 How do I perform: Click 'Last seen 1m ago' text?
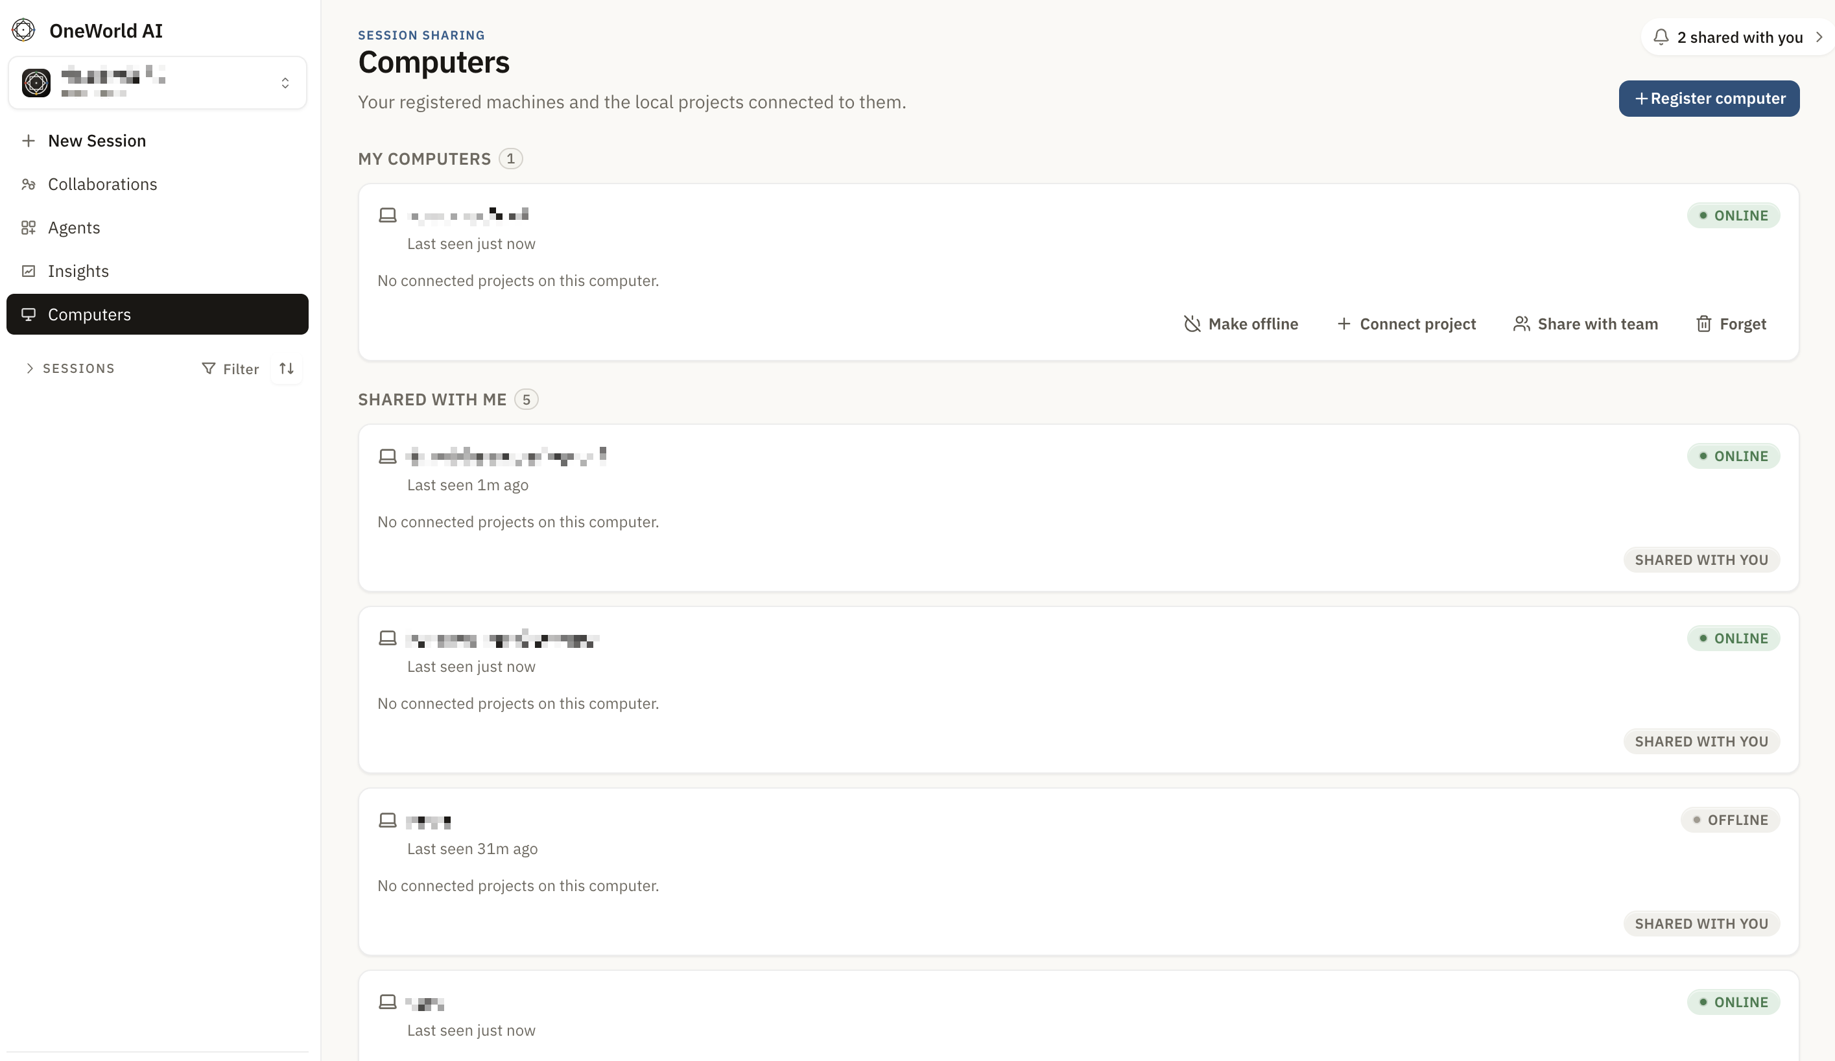coord(468,485)
